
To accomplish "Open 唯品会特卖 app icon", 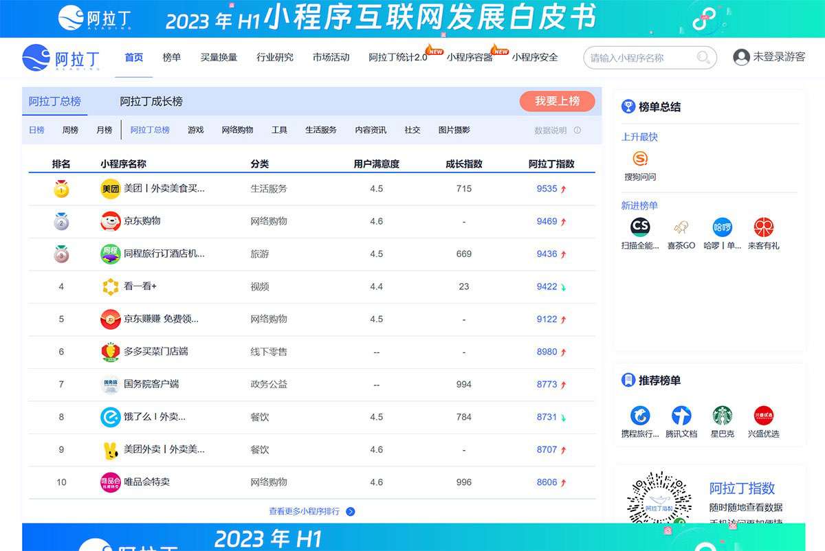I will 110,482.
